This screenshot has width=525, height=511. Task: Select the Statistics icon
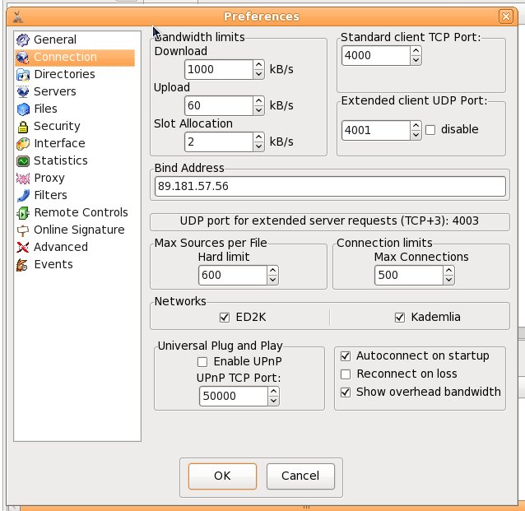[x=22, y=160]
